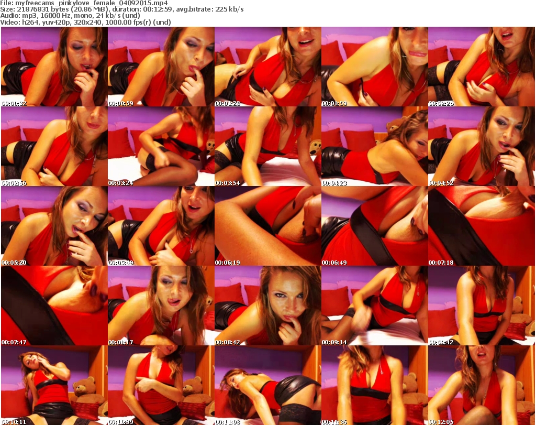Click the frame stamped 00:03:54
The width and height of the screenshot is (536, 425).
(x=268, y=146)
